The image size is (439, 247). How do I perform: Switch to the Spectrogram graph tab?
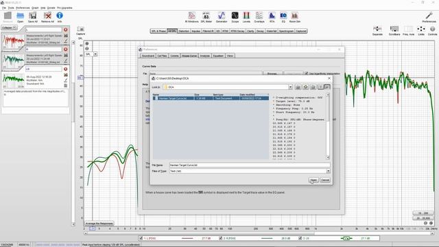point(286,31)
